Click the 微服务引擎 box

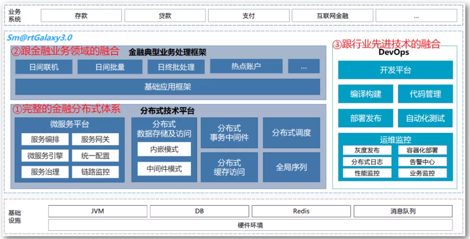point(45,156)
